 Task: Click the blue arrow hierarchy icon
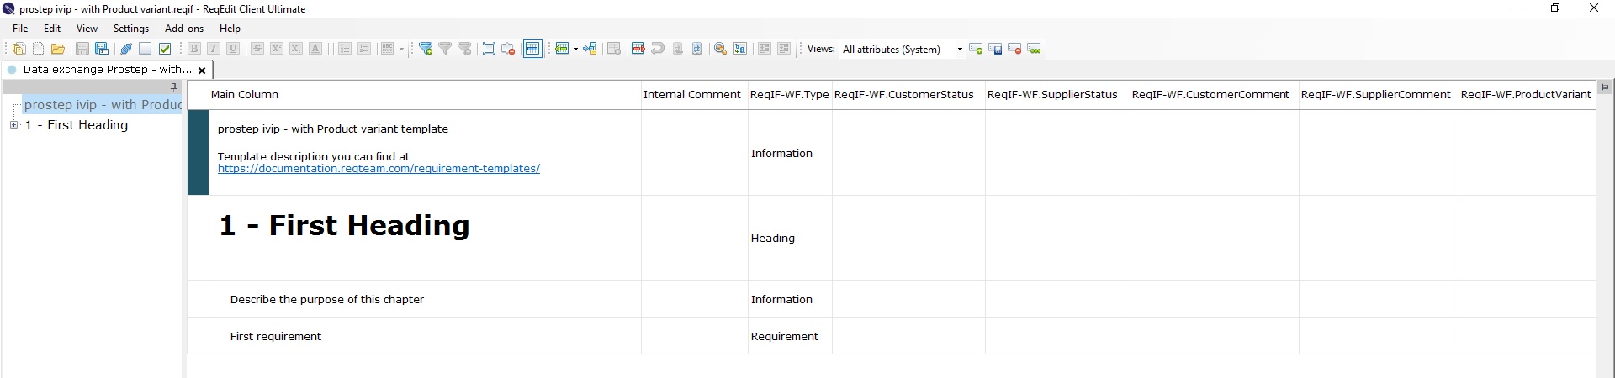[590, 49]
